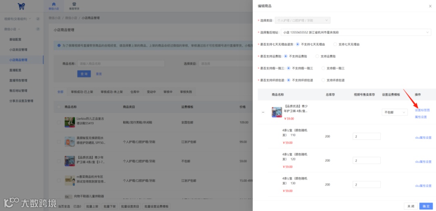Switch to the 全部 tab

[60, 92]
